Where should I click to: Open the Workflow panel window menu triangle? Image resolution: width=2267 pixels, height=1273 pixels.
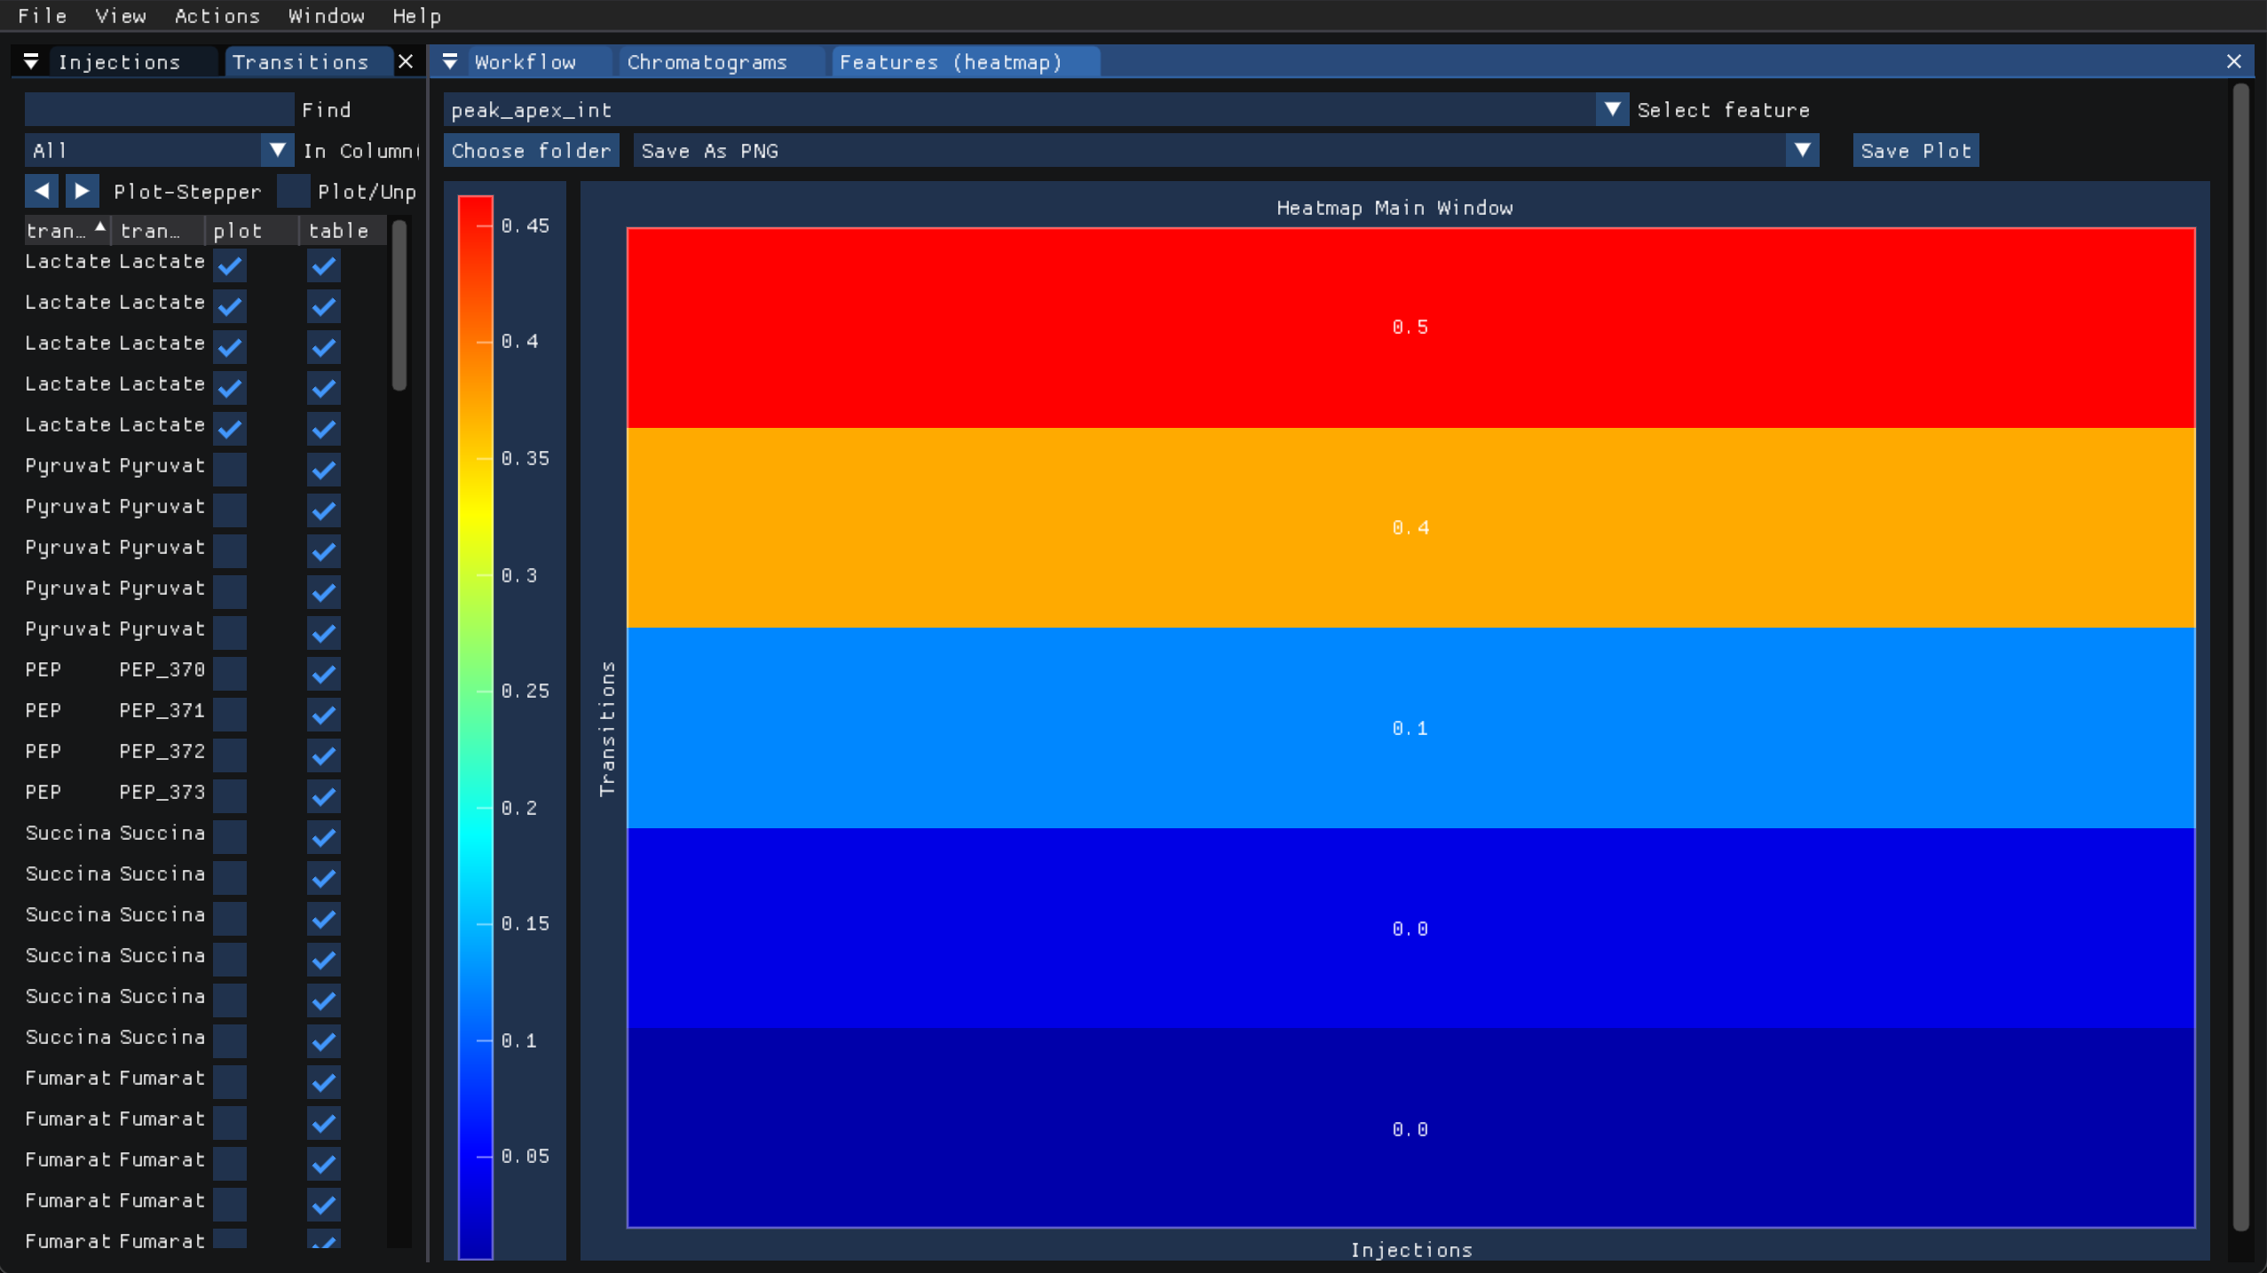450,61
